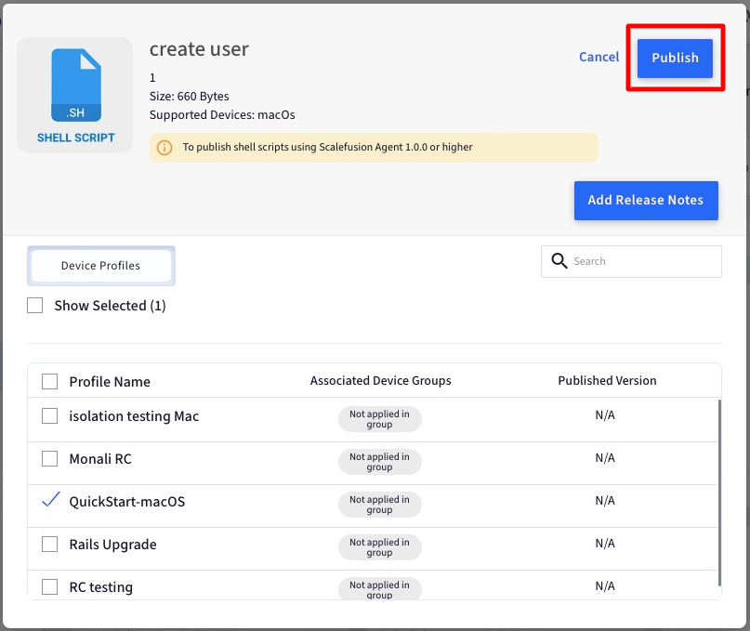Uncheck the QuickStart-macOS checkmark
Screen dimensions: 750x631
50,499
